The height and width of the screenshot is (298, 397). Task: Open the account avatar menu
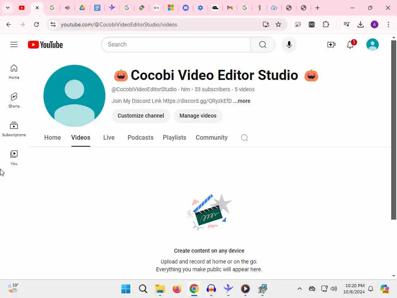coord(373,45)
